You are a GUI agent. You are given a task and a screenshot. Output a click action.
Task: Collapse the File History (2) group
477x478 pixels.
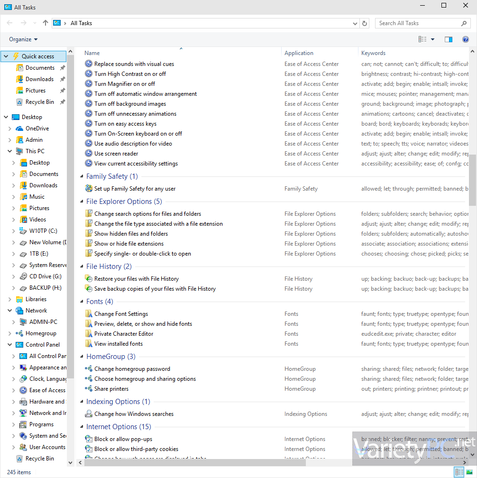(82, 266)
